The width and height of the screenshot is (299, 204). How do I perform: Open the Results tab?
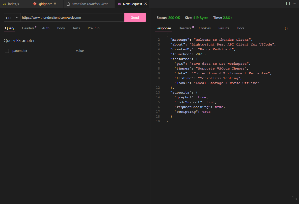(x=224, y=28)
